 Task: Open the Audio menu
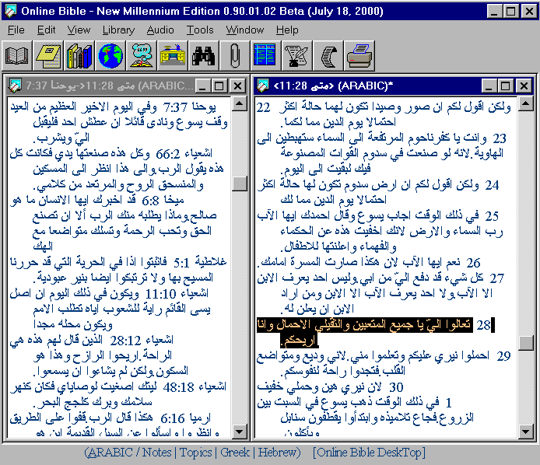click(x=160, y=30)
